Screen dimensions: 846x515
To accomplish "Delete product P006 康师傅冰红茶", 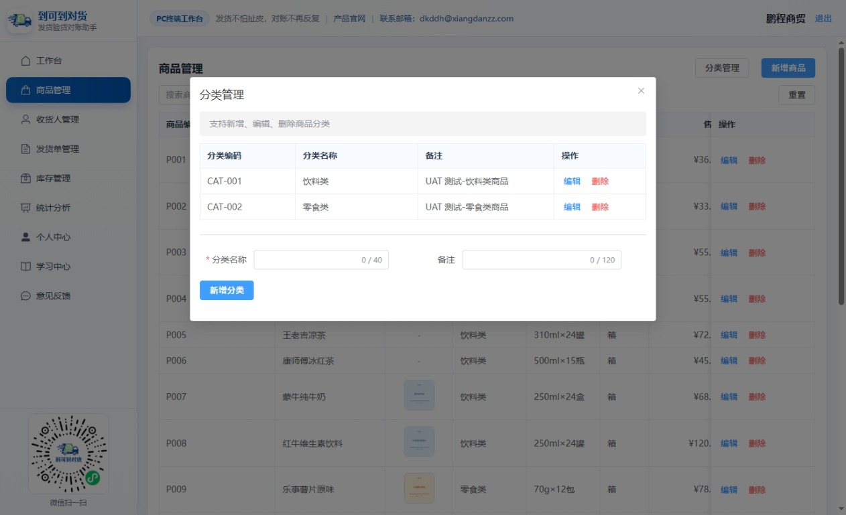I will click(757, 361).
